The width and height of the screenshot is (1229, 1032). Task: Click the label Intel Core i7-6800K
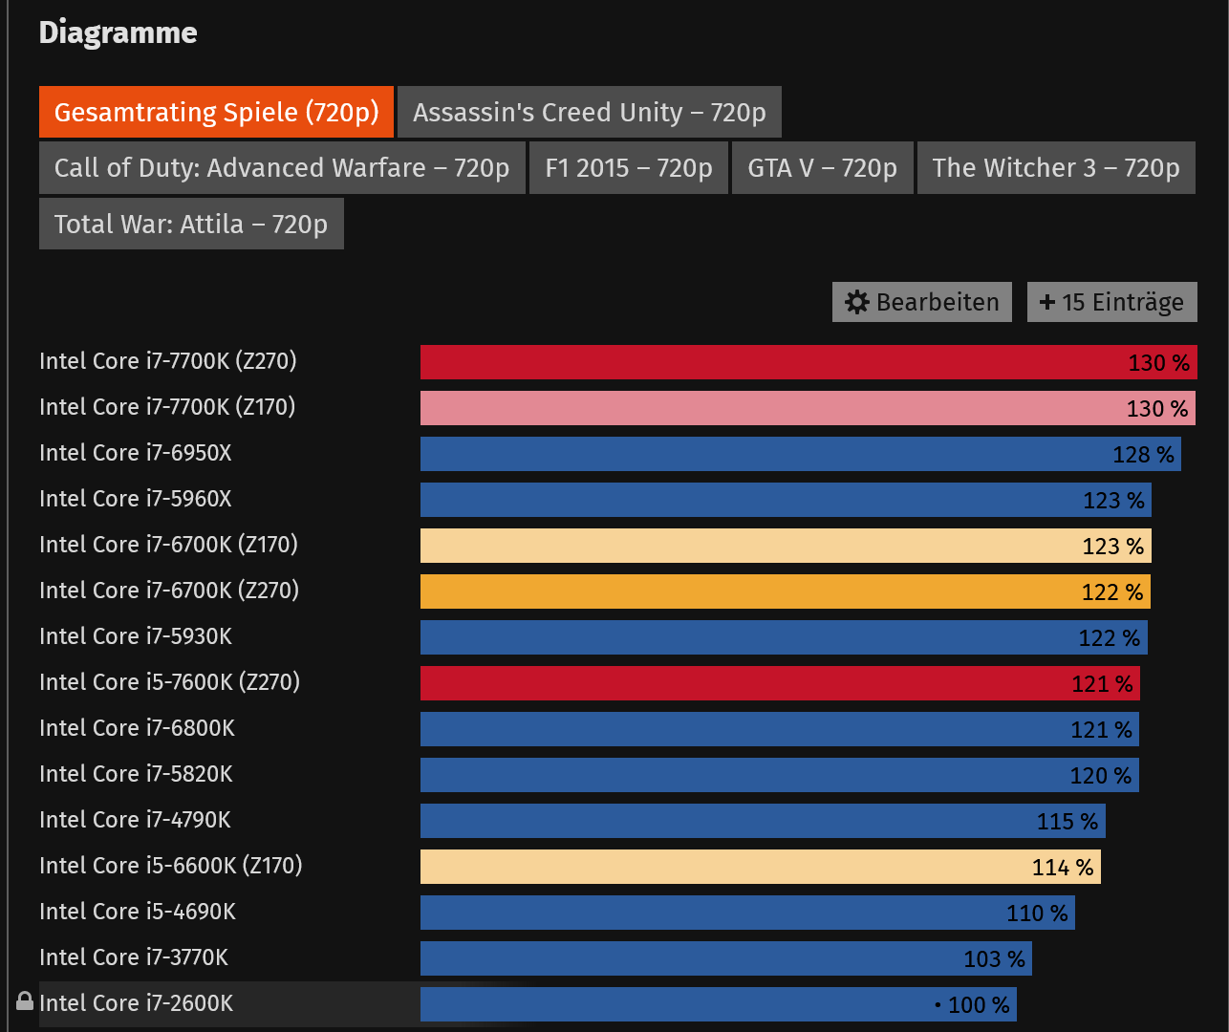(138, 728)
